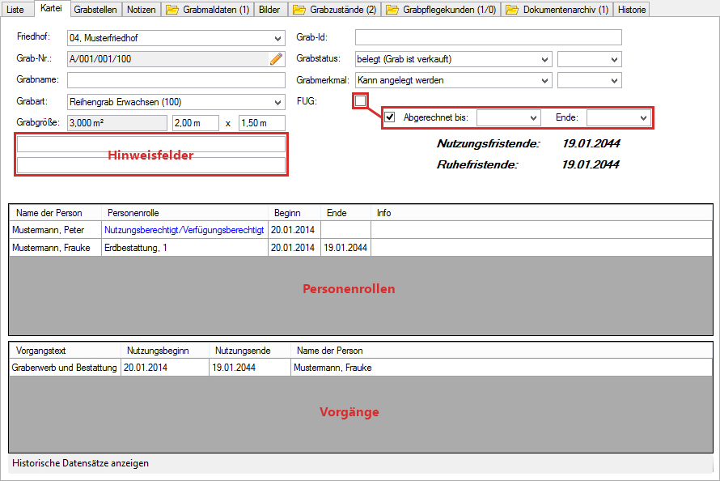Expand the Grabmerkmal combo box
Screen dimensions: 720x481
(x=544, y=80)
